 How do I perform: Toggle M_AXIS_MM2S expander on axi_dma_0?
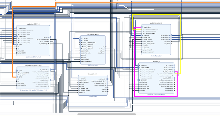pos(173,72)
